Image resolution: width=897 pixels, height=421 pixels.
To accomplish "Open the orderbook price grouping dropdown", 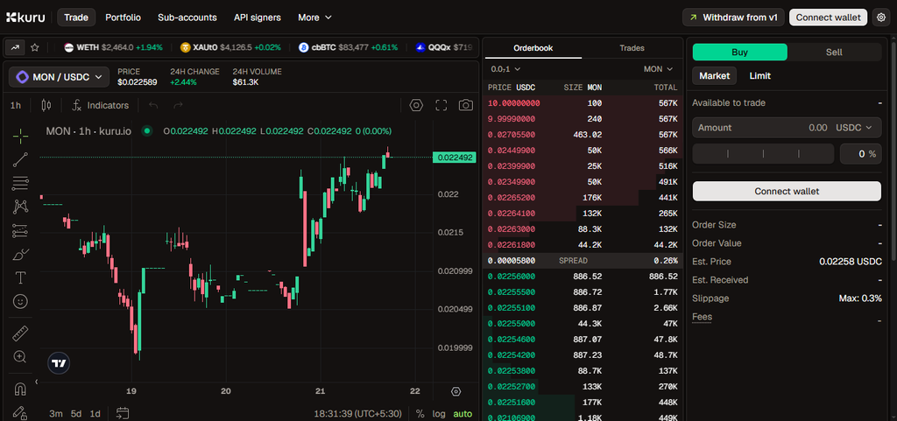I will [505, 69].
